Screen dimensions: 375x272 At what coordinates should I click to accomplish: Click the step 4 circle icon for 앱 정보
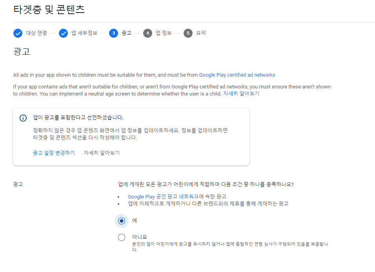pyautogui.click(x=147, y=33)
